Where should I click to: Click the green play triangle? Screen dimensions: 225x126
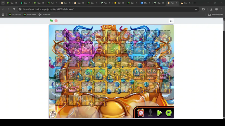click(159, 113)
